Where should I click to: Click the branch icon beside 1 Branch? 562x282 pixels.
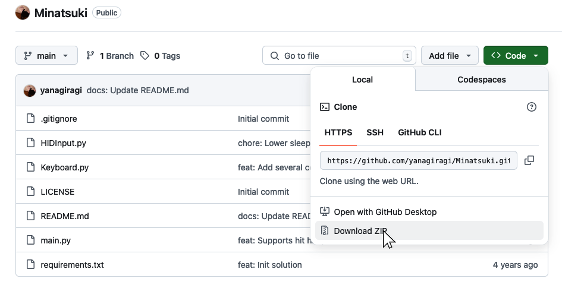(x=90, y=55)
